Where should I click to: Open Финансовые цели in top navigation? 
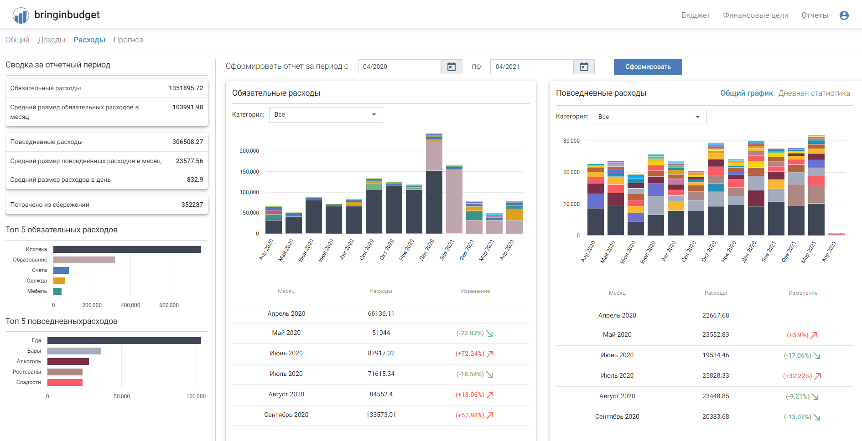point(756,15)
